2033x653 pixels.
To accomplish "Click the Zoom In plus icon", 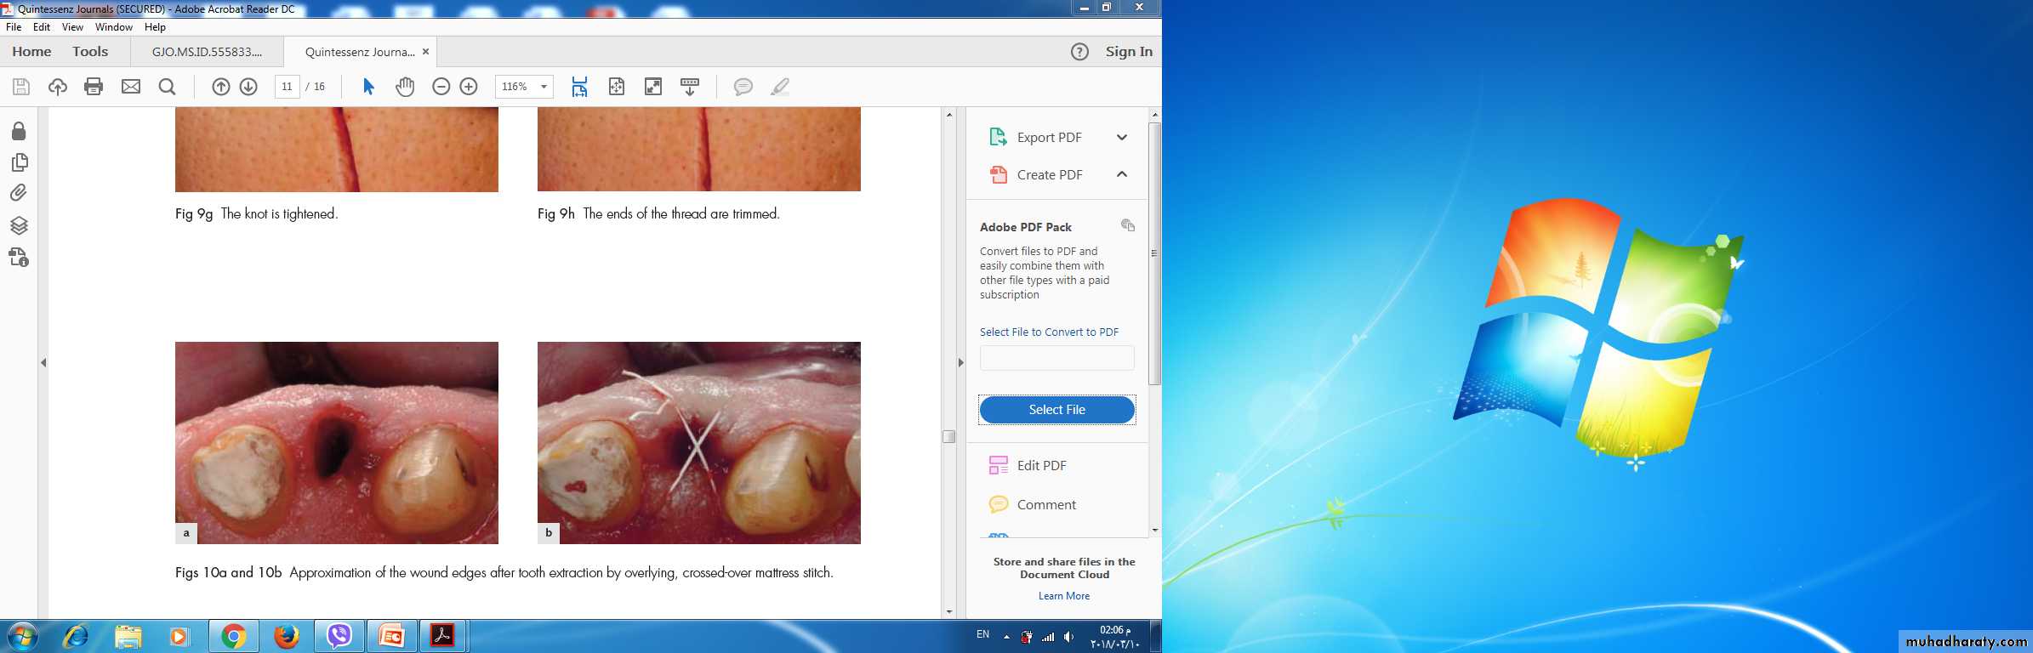I will pyautogui.click(x=469, y=87).
